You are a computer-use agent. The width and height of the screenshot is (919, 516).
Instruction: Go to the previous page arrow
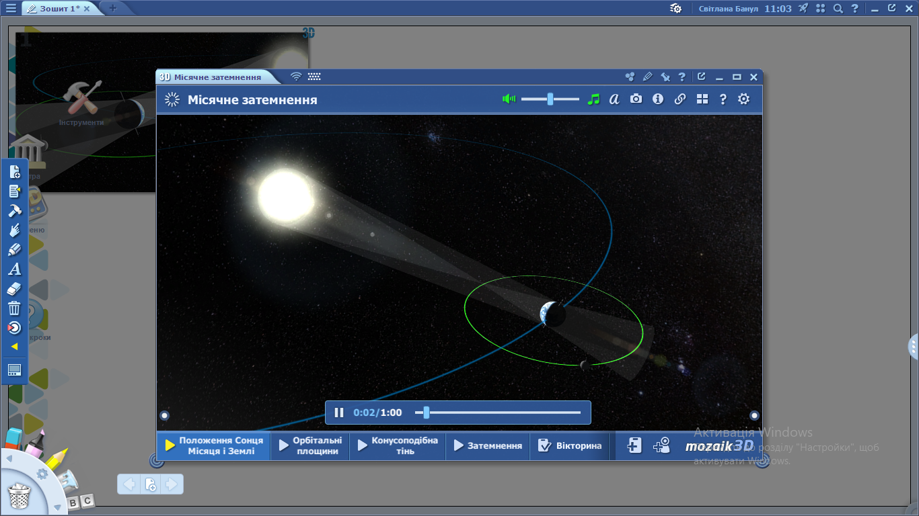[x=130, y=484]
